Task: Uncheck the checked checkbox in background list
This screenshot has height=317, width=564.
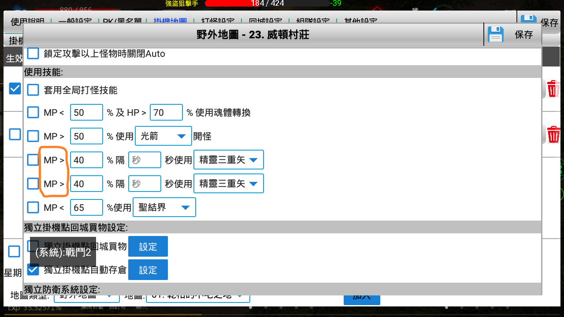Action: (15, 88)
